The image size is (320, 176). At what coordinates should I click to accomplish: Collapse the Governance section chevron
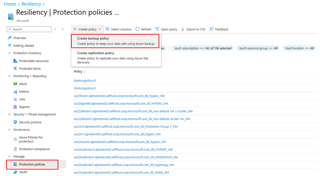coord(10,130)
